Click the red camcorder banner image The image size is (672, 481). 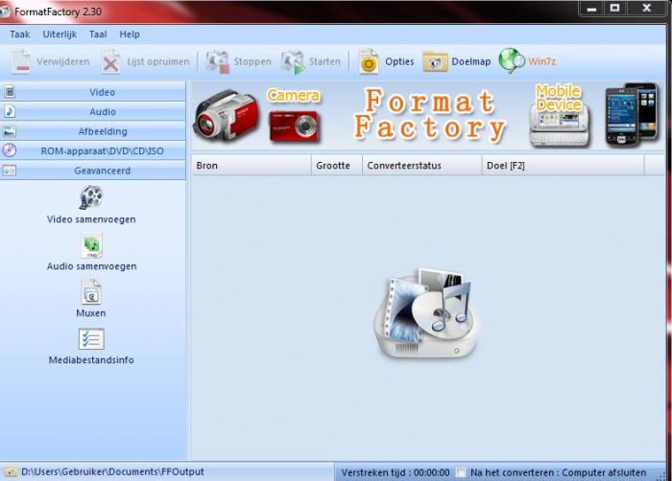point(227,115)
